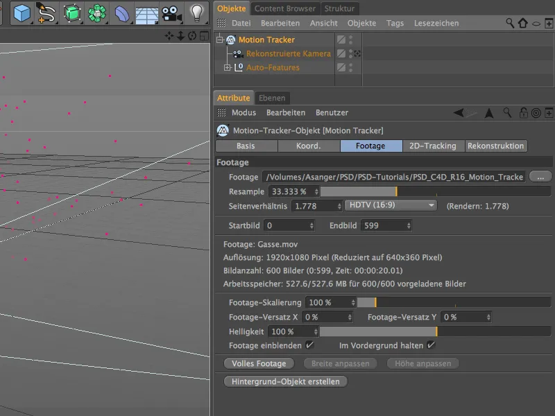Switch to the Struktur tab
555x416 pixels.
(339, 8)
